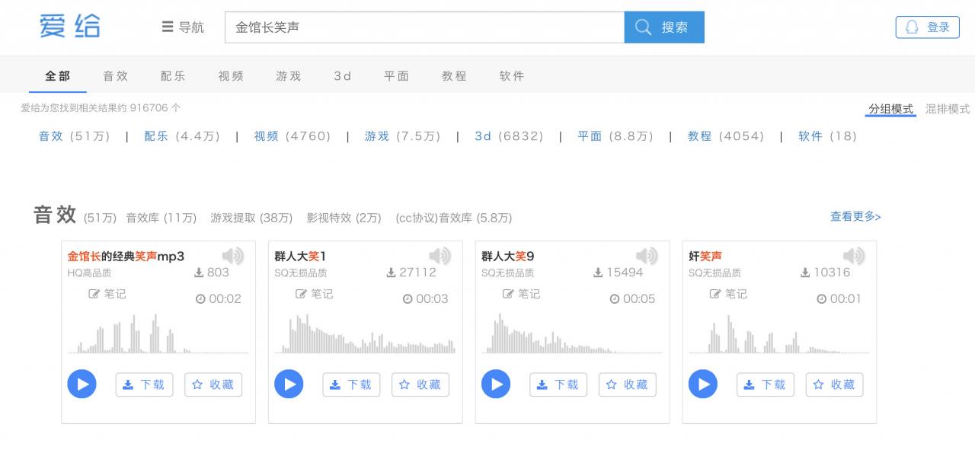This screenshot has width=975, height=456.
Task: Favorite 群人大笑1 using its 收藏 star
Action: coord(420,384)
